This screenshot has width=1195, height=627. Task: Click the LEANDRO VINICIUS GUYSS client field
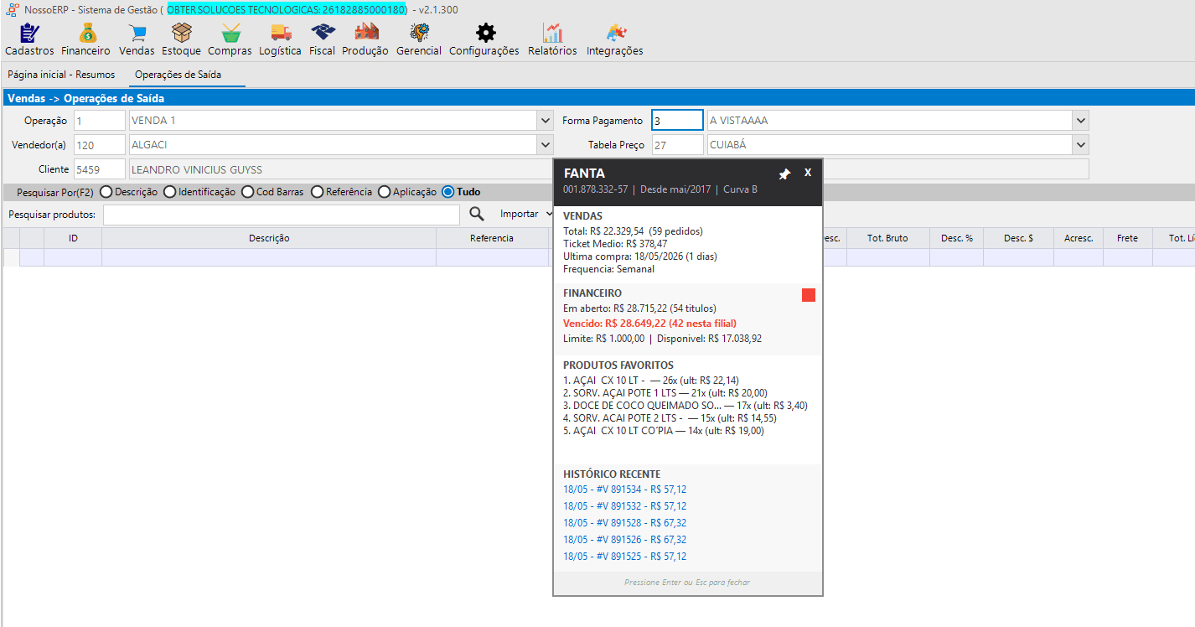click(340, 169)
